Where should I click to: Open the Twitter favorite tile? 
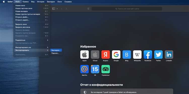(x=159, y=55)
